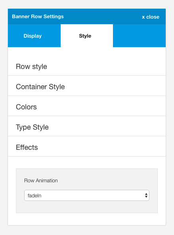Screen dimensions: 174x235
Task: Click the gray Row Animation panel background
Action: 87,208
